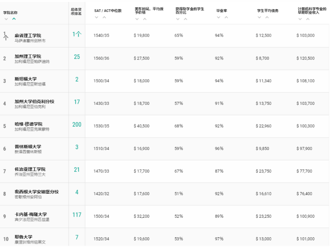Click 普林斯顿大学 school name

28,147
